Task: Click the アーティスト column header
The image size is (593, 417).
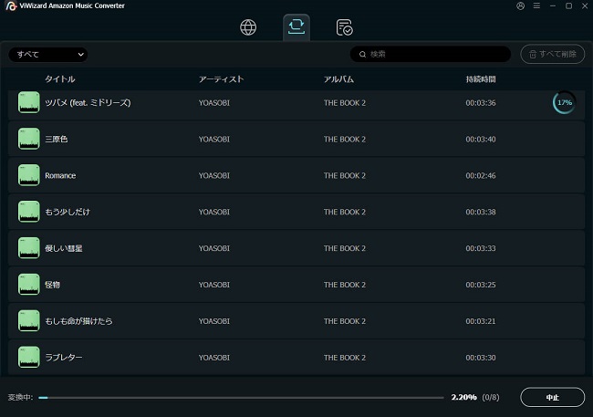Action: point(222,79)
